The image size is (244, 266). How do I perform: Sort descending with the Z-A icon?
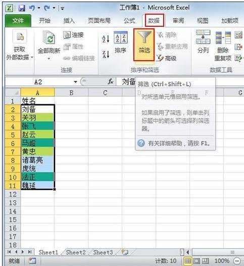pos(106,55)
